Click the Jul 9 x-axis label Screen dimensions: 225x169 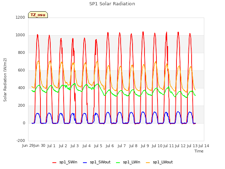pos(145,146)
